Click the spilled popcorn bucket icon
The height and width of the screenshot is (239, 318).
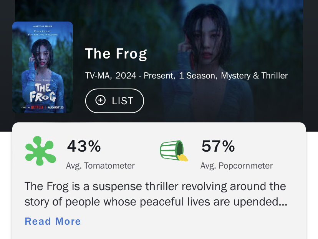click(x=173, y=150)
